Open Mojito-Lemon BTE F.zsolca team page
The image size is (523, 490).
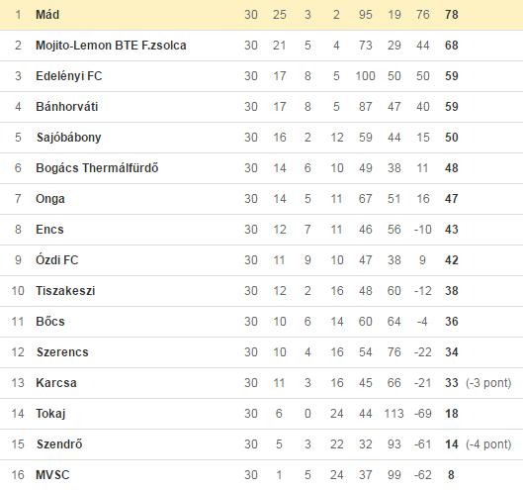[x=111, y=46]
